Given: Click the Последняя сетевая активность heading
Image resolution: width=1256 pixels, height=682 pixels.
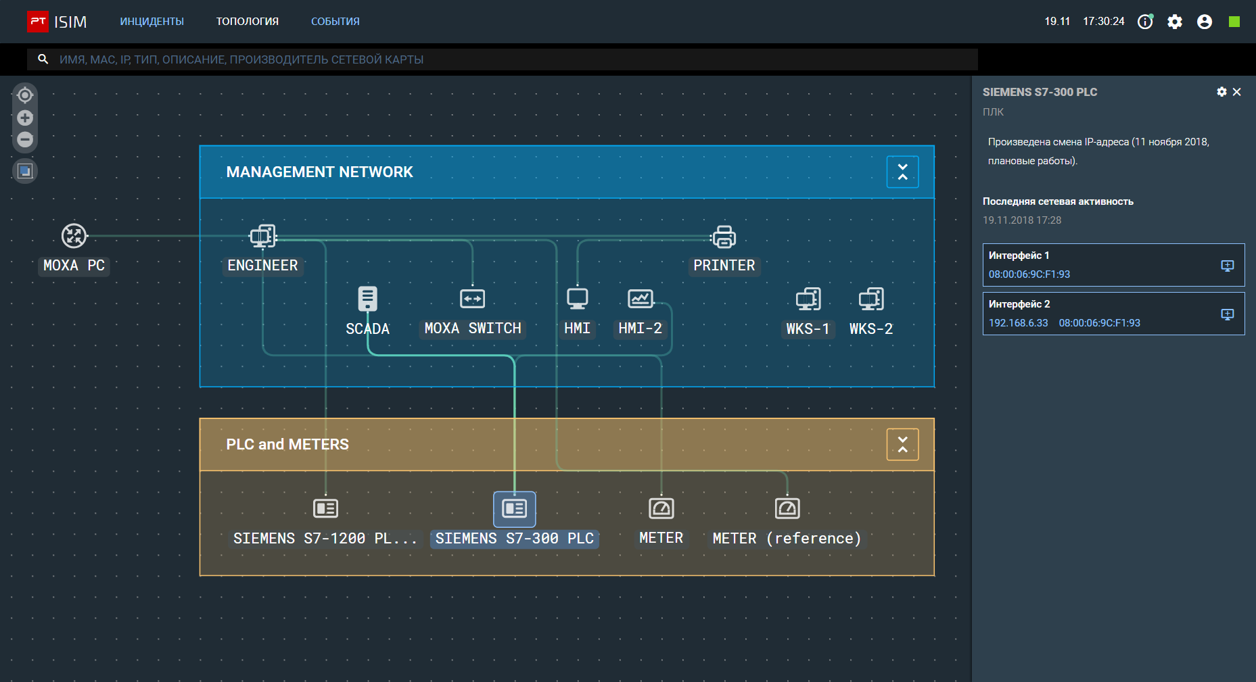Looking at the screenshot, I should [1058, 201].
